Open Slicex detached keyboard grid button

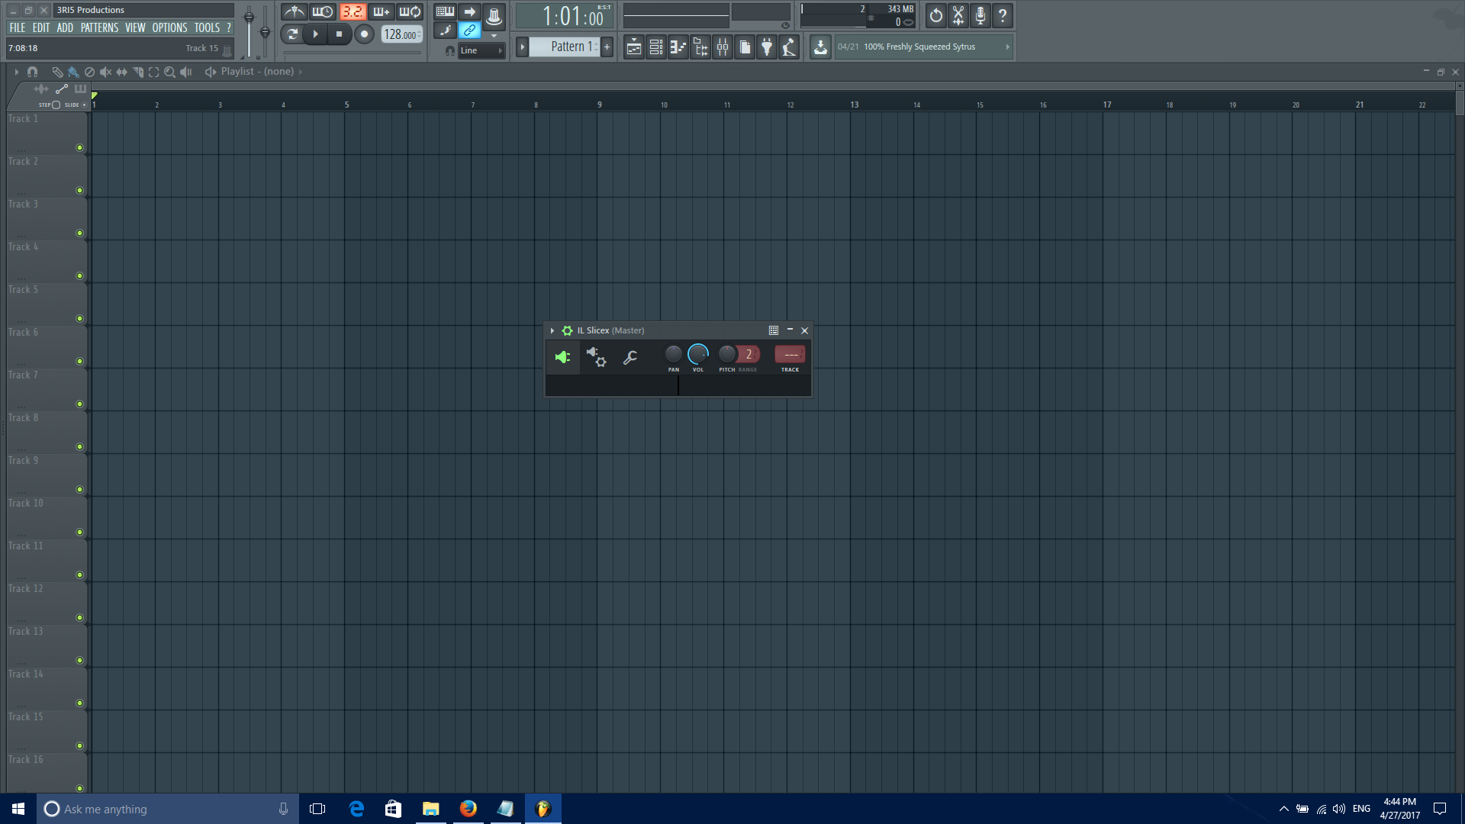point(773,331)
